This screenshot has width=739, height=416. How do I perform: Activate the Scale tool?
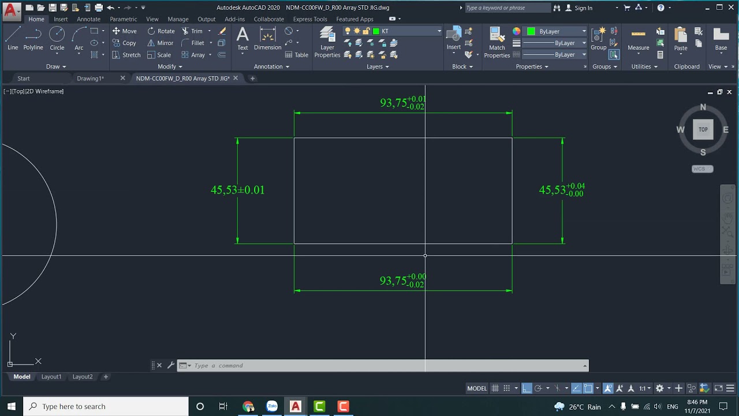[x=159, y=55]
